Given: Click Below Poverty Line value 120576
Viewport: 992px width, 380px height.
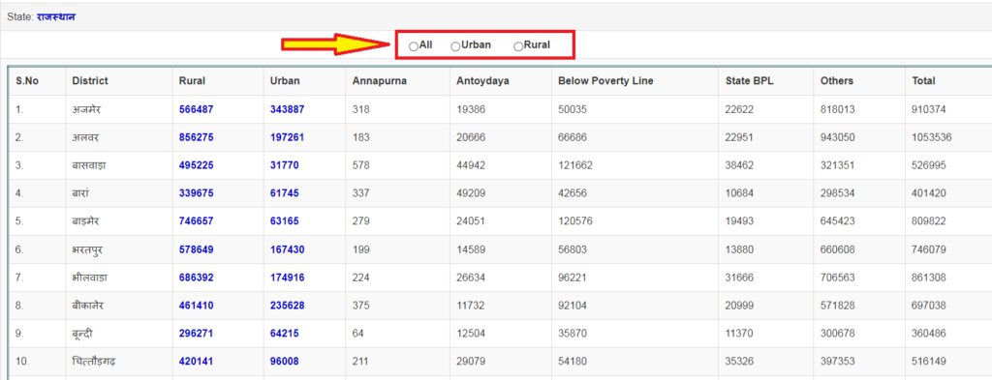Looking at the screenshot, I should pyautogui.click(x=575, y=221).
